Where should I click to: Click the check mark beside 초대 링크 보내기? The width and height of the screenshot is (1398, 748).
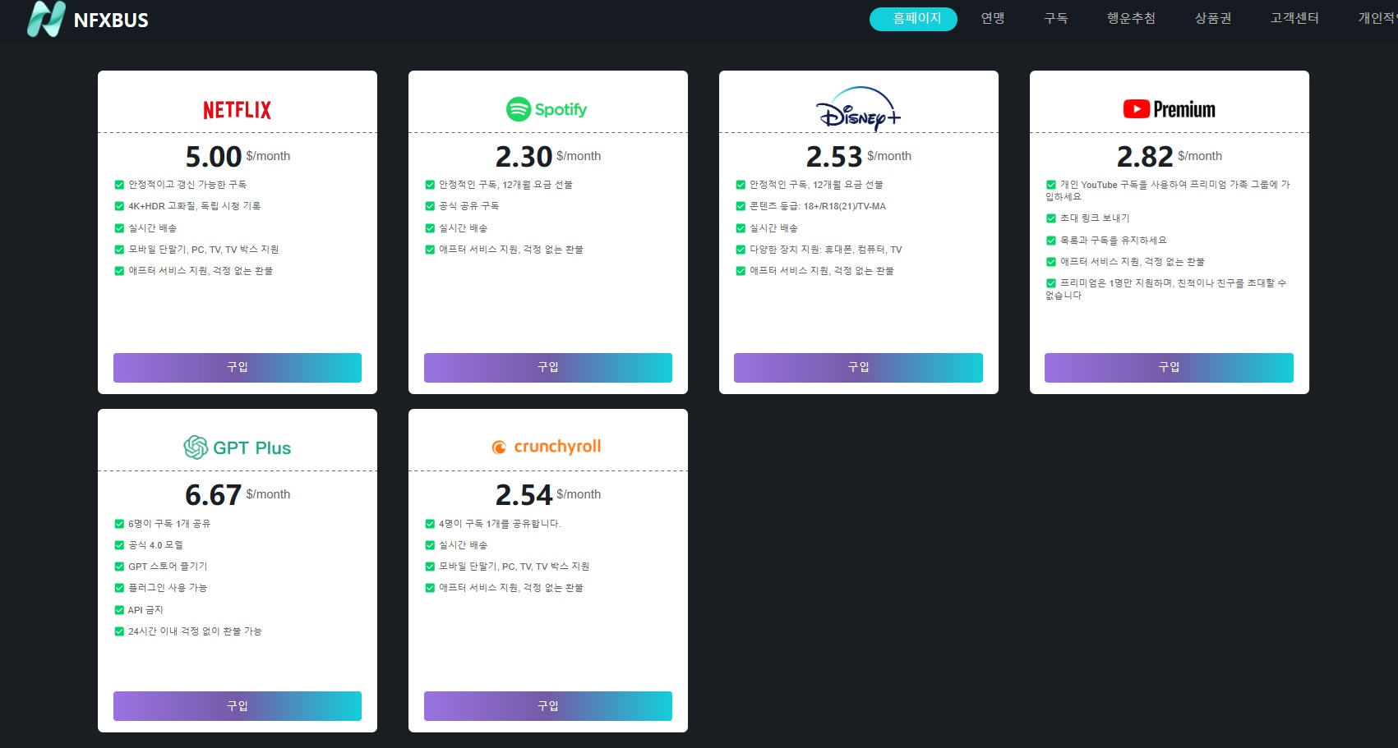point(1051,218)
